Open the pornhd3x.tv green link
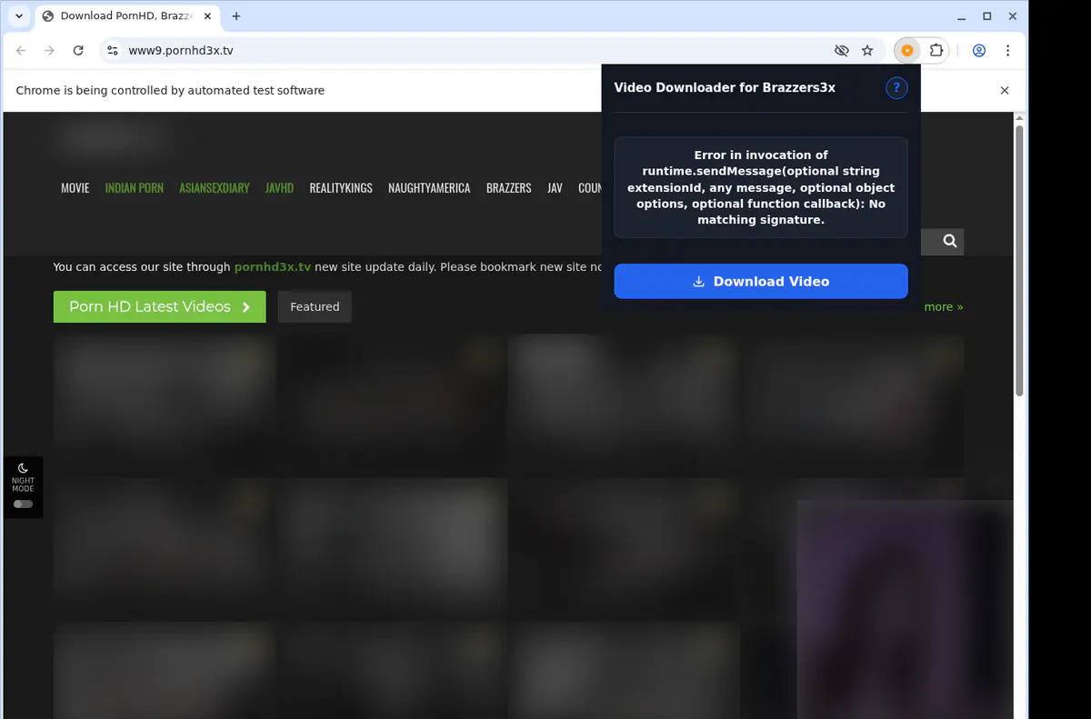Viewport: 1091px width, 719px height. [273, 267]
